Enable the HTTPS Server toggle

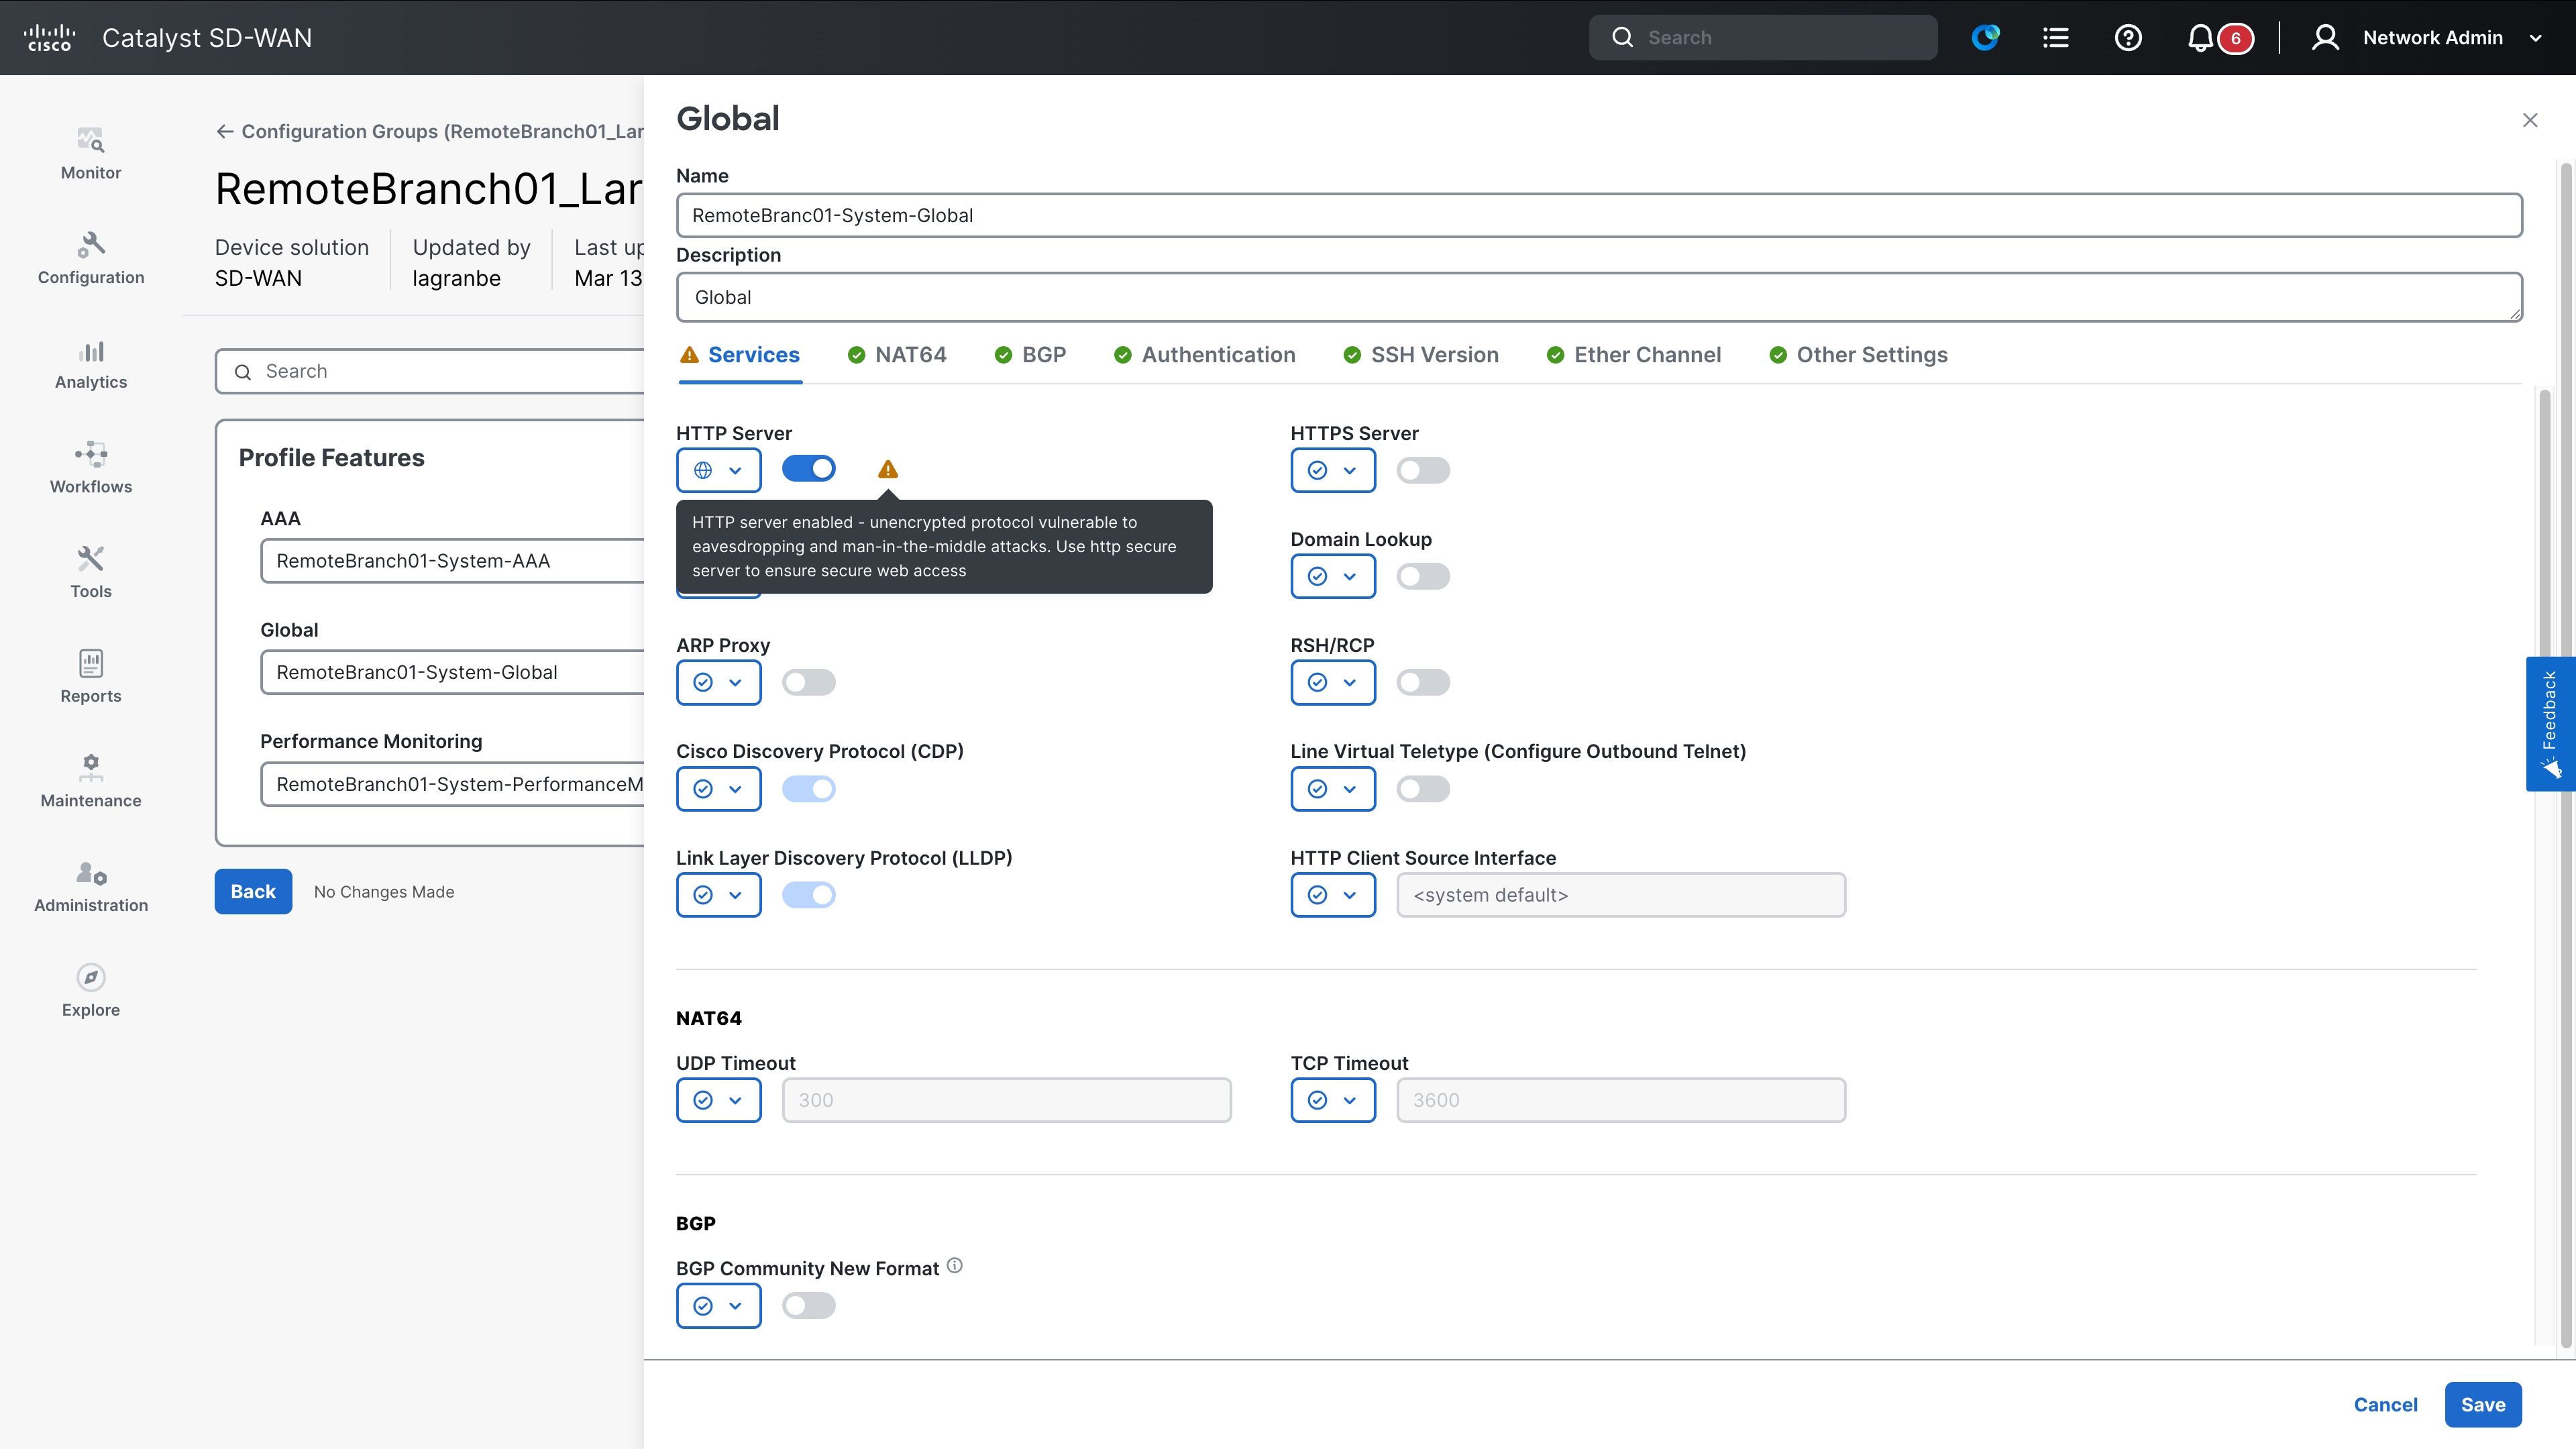[x=1423, y=470]
